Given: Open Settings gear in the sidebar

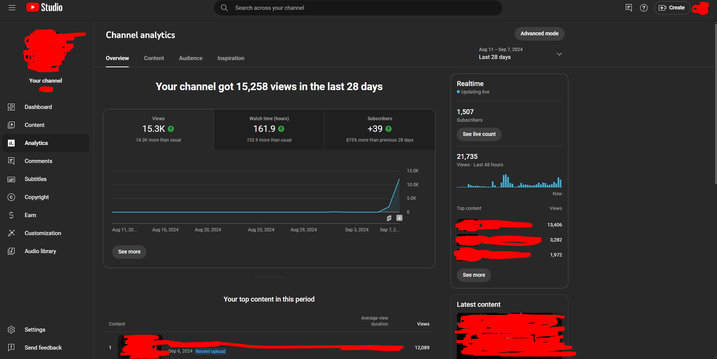Looking at the screenshot, I should point(45,330).
